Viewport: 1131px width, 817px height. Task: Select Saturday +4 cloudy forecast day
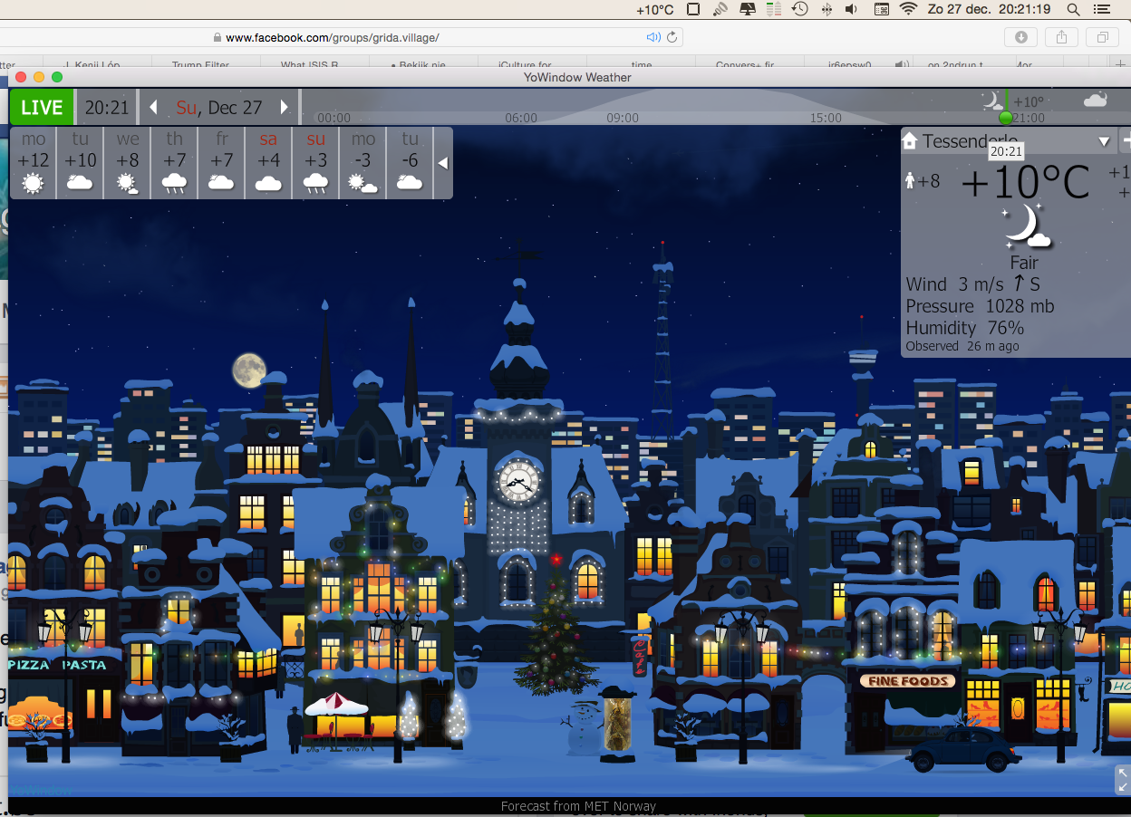pyautogui.click(x=268, y=162)
